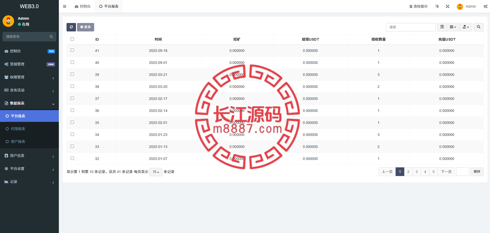Expand the 业务活动 sidebar menu
Viewport: 490px width, 233px height.
pyautogui.click(x=29, y=90)
